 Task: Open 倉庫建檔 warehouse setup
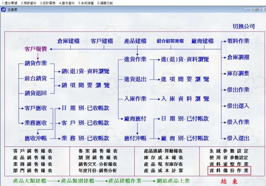click(x=68, y=41)
